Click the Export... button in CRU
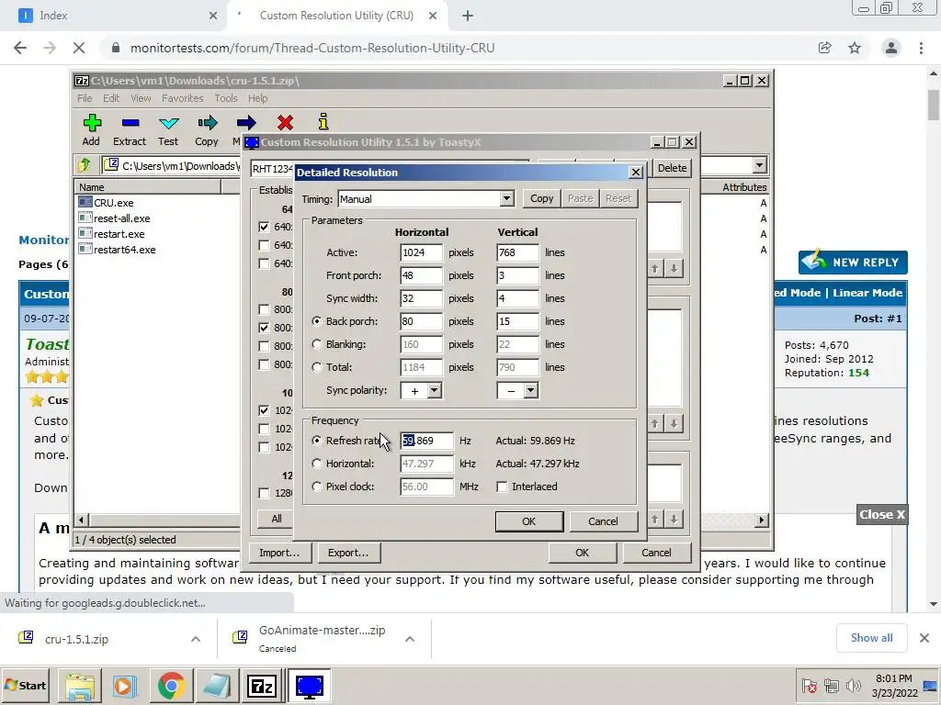 tap(348, 553)
